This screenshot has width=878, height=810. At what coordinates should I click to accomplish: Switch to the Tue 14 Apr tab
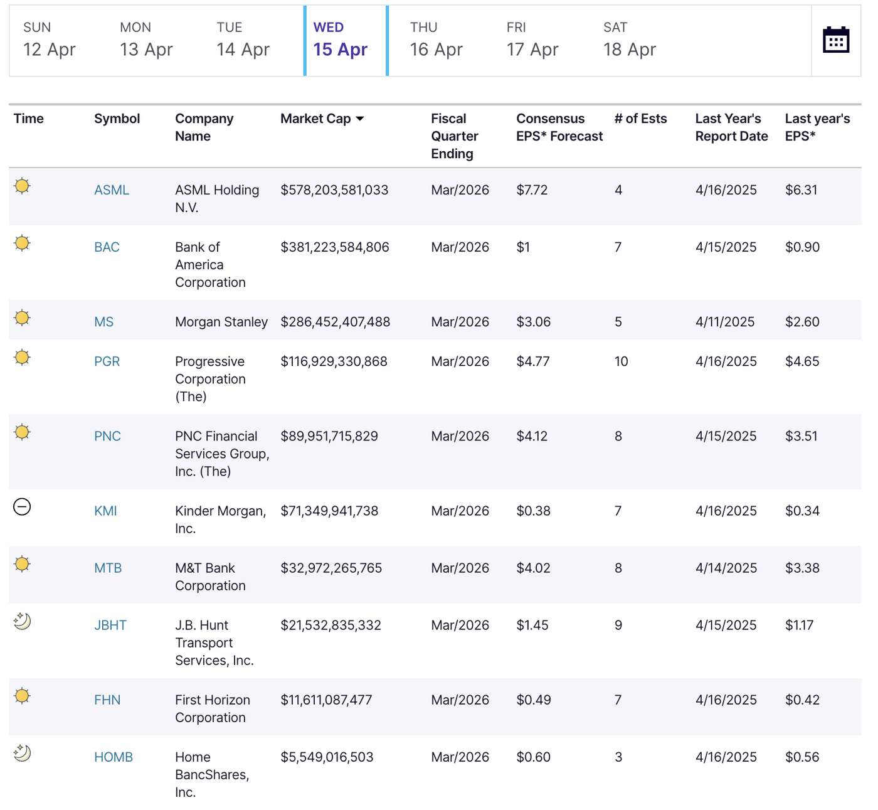click(243, 40)
